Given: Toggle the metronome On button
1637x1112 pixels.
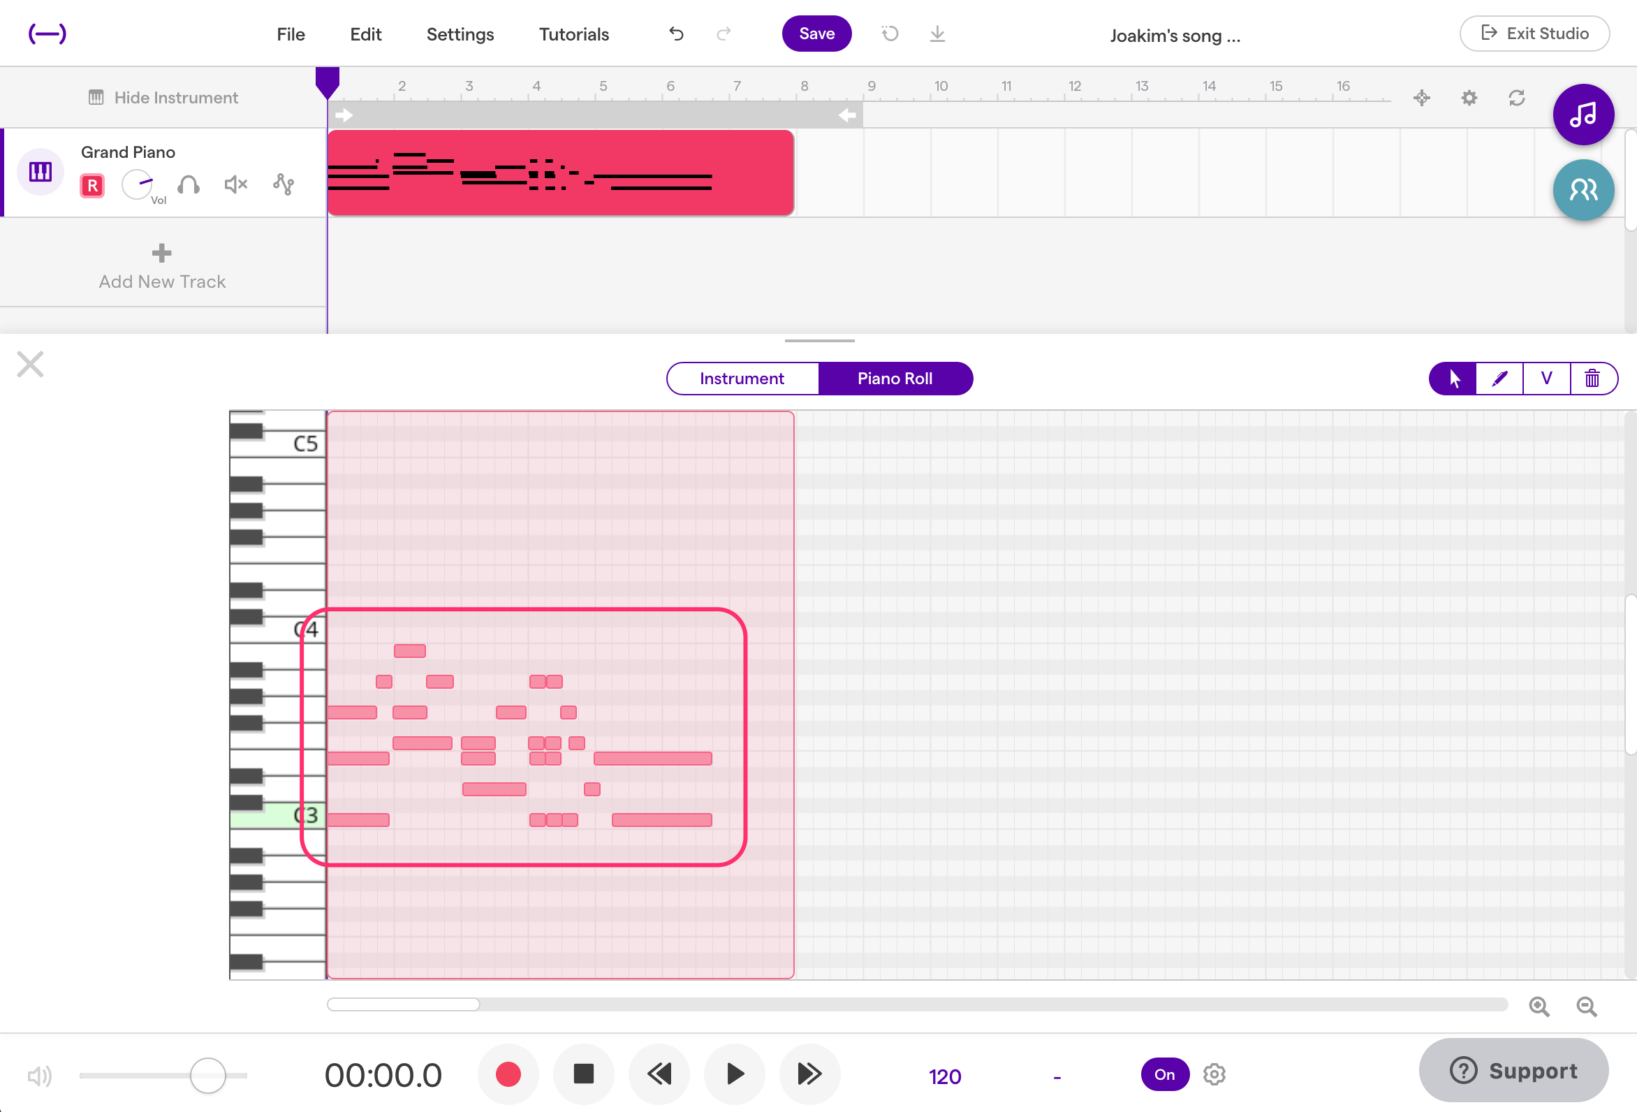Looking at the screenshot, I should point(1164,1074).
